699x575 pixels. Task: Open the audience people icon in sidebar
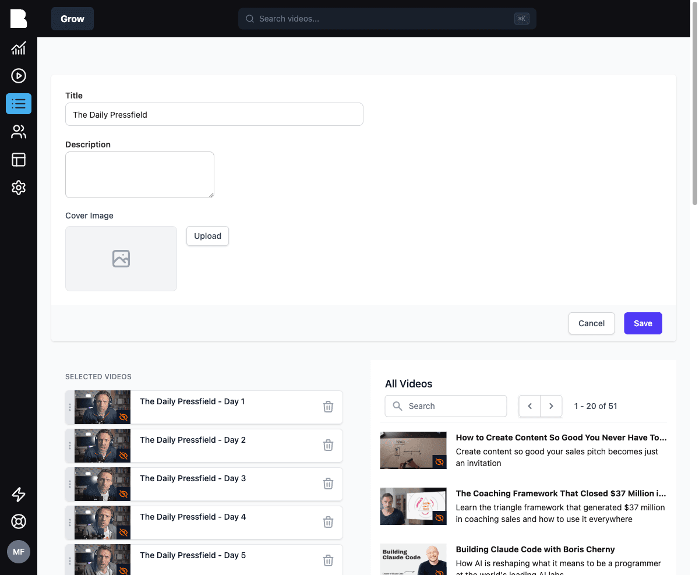19,132
